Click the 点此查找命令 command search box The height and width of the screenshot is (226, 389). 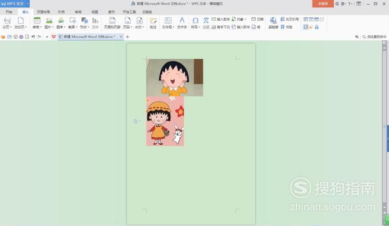[374, 37]
